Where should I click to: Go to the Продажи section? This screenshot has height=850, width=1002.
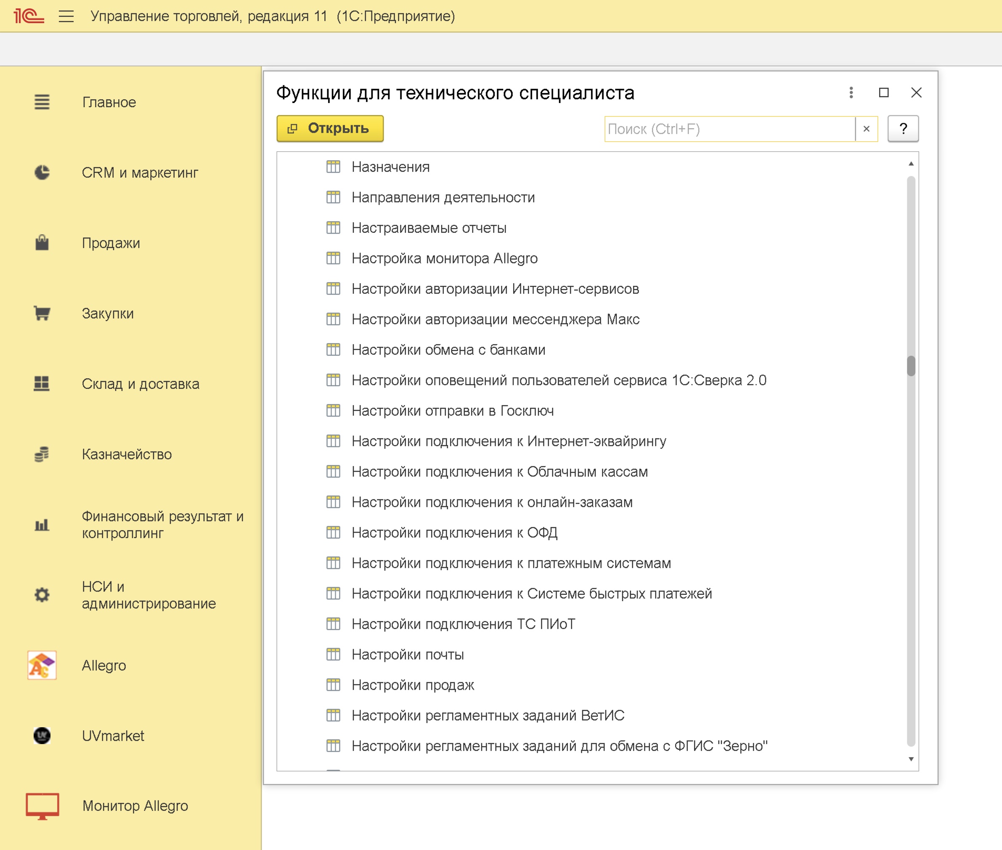(111, 243)
